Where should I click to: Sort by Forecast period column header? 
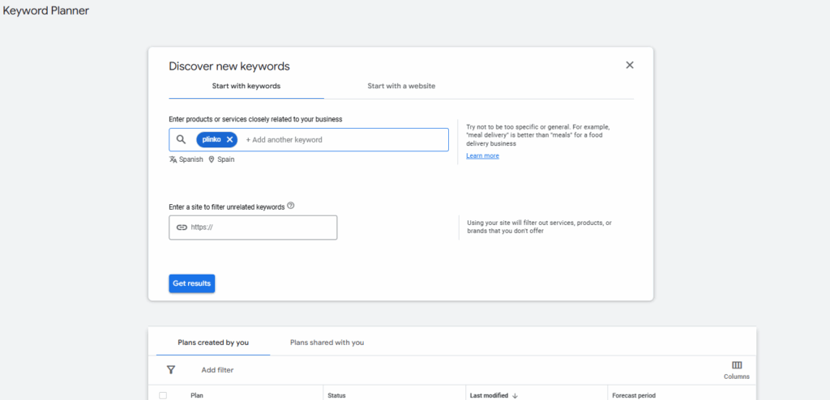634,395
